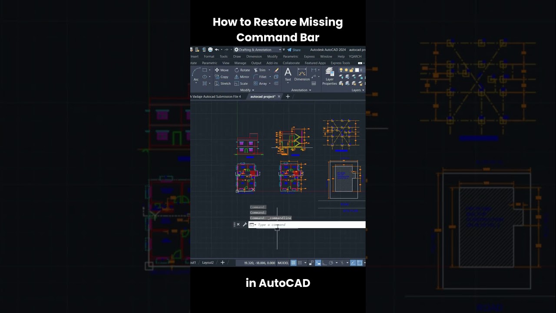Screen dimensions: 556x313
Task: Switch to the Collaborate ribbon tab
Action: (291, 63)
